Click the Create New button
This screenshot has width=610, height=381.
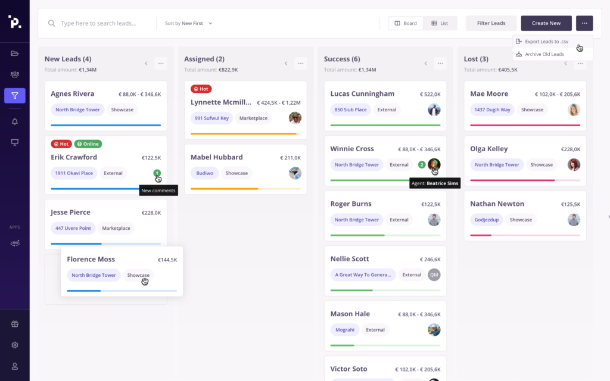point(546,23)
